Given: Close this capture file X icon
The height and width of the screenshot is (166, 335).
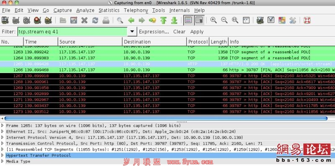Looking at the screenshot, I should (85, 20).
